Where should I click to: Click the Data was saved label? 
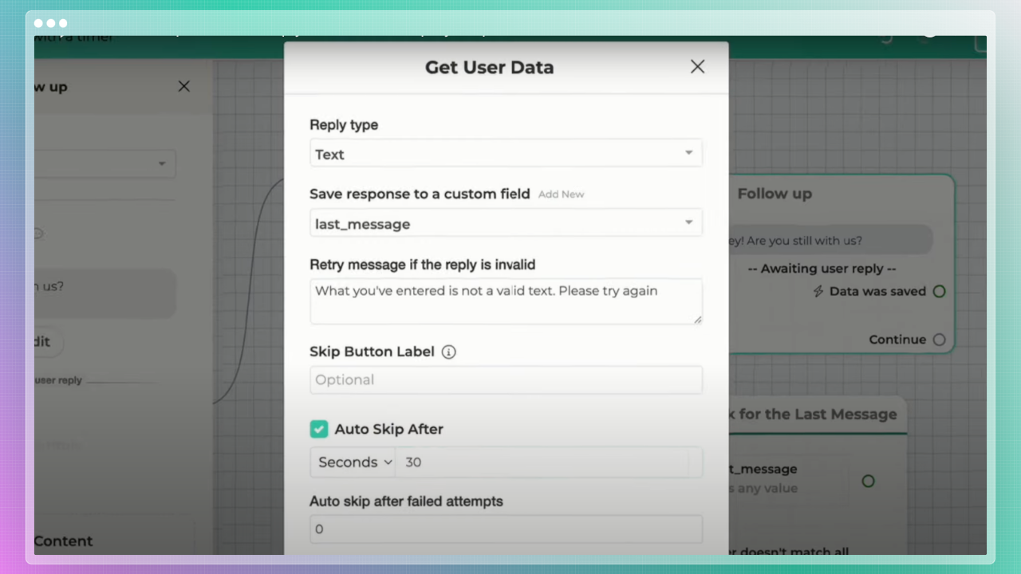877,292
